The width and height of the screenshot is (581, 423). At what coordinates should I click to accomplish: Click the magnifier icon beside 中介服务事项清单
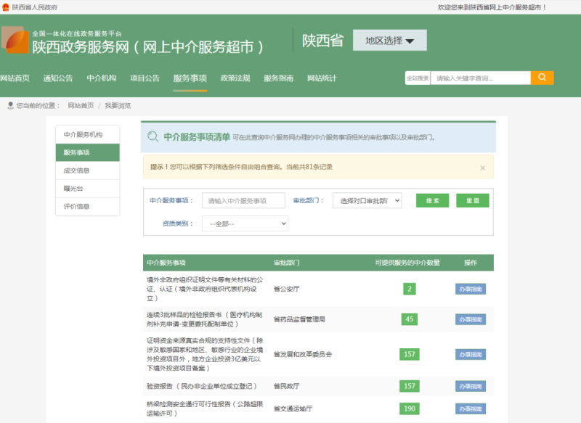(153, 136)
